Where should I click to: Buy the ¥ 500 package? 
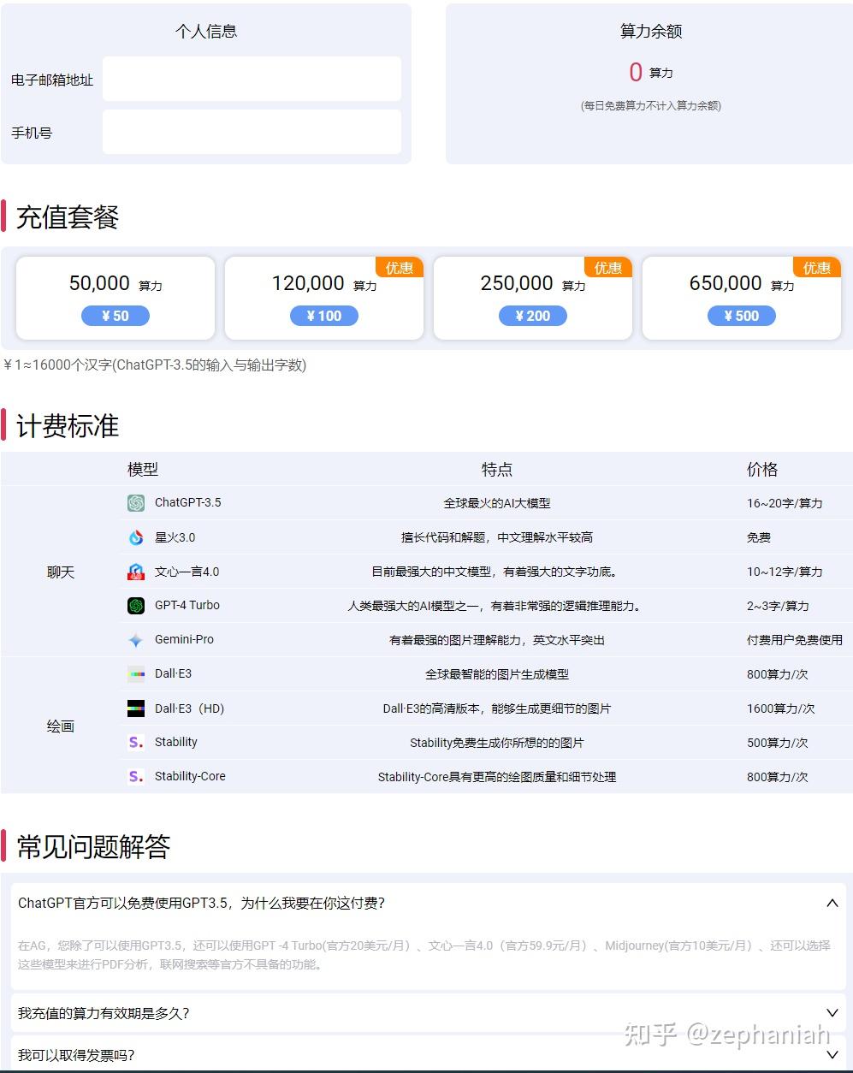click(742, 316)
